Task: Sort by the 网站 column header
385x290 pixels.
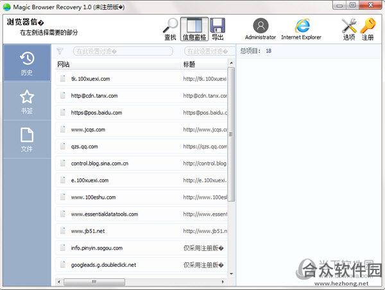Action: click(x=117, y=64)
